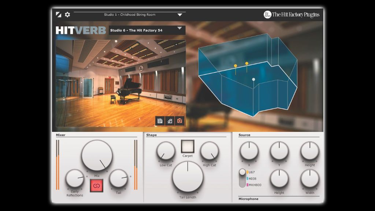The width and height of the screenshot is (375, 211).
Task: Click the notes document icon on the photo
Action: click(x=160, y=121)
